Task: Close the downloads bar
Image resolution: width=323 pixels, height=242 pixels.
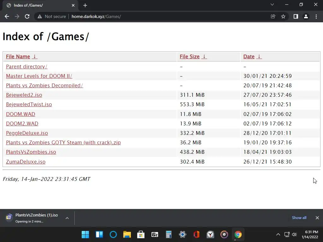Action: click(x=317, y=218)
